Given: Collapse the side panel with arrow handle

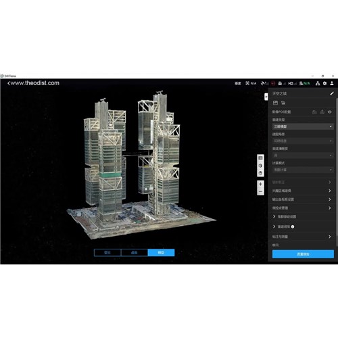Looking at the screenshot, I should pos(266,97).
